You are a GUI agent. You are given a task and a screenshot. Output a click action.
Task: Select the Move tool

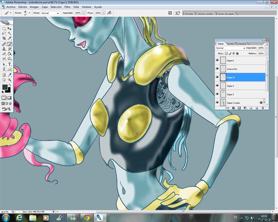point(9,29)
